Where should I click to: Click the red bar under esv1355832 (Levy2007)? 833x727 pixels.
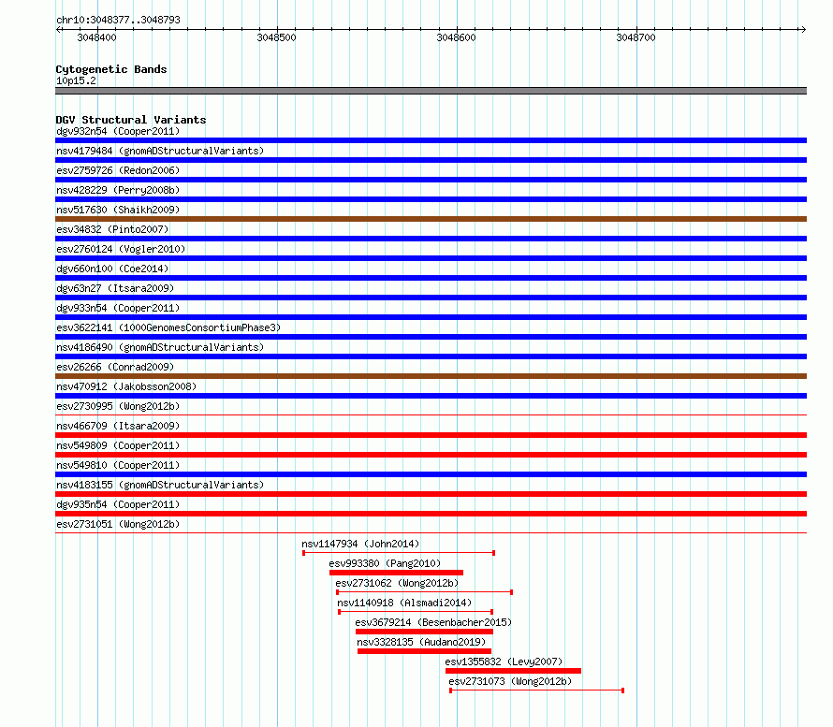point(513,671)
